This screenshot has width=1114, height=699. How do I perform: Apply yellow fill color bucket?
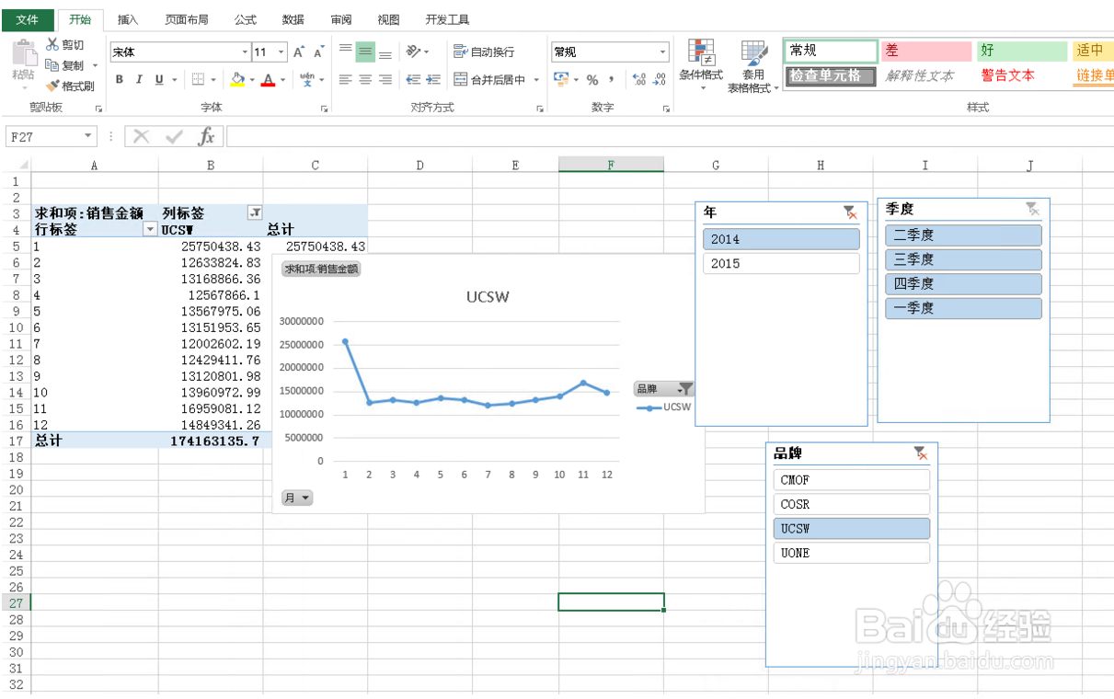(237, 80)
